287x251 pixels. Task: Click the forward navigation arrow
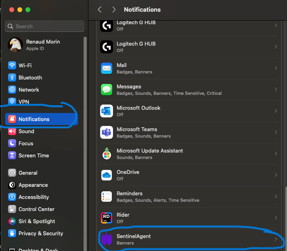click(x=114, y=10)
